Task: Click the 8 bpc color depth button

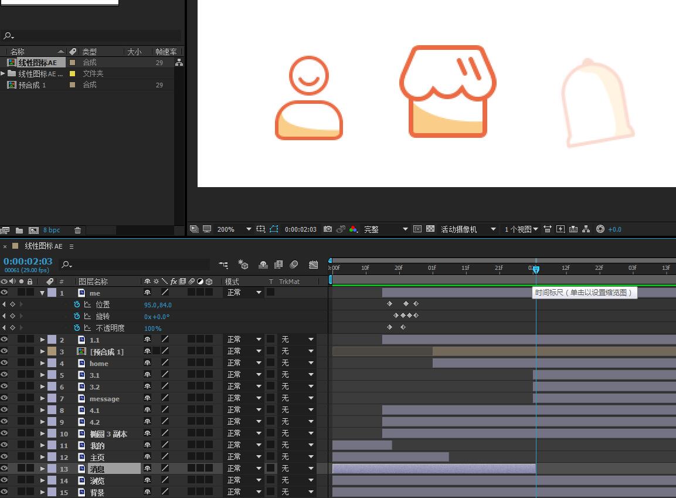Action: point(52,231)
